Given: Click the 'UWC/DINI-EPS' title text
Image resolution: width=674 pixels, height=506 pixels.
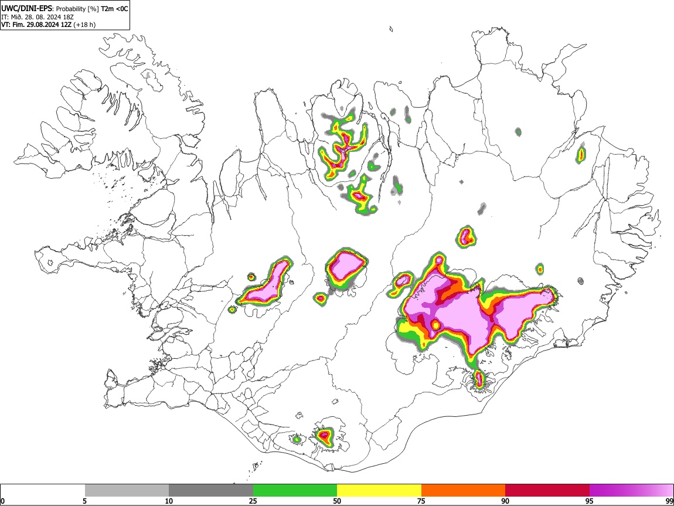Looking at the screenshot, I should coord(26,8).
